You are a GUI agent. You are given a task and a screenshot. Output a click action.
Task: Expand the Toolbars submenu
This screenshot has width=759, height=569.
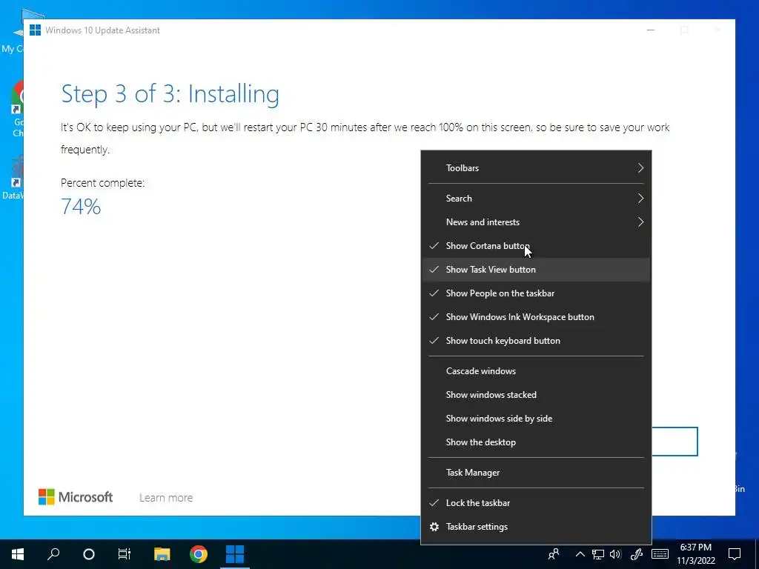536,168
